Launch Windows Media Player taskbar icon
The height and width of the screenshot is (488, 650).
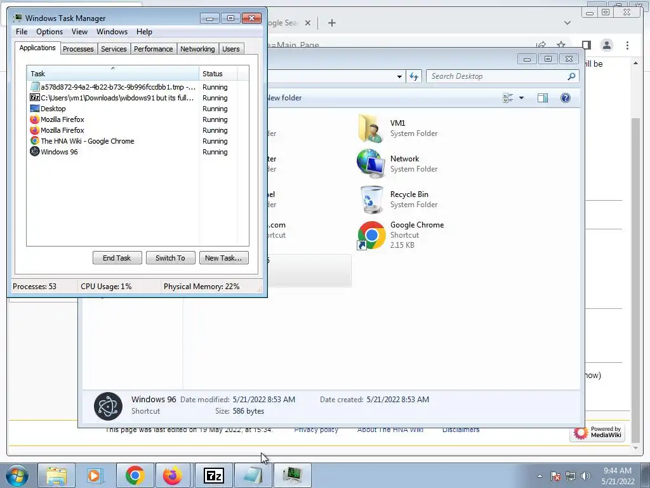(x=94, y=475)
